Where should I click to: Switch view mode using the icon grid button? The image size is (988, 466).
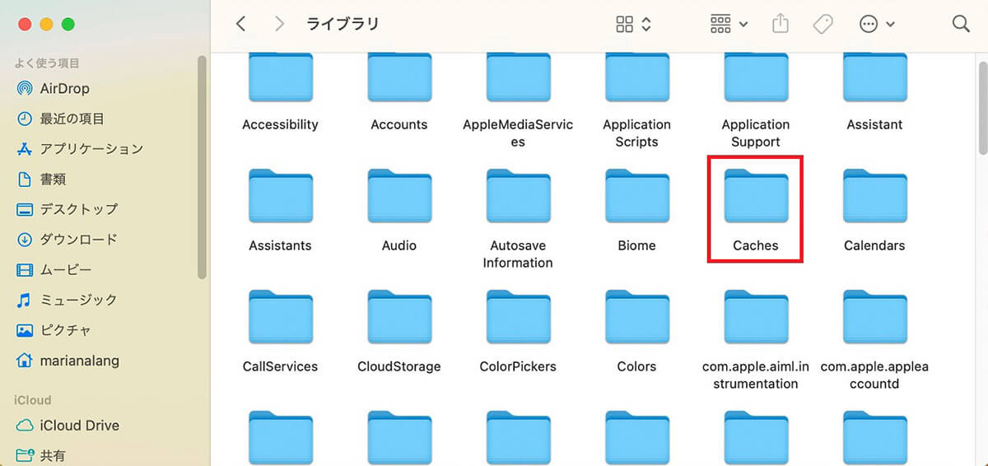(633, 24)
